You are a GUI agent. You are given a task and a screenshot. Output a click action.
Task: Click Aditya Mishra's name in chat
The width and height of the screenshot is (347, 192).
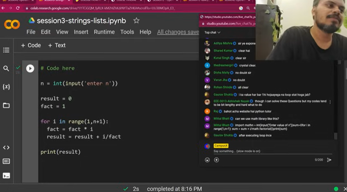223,43
